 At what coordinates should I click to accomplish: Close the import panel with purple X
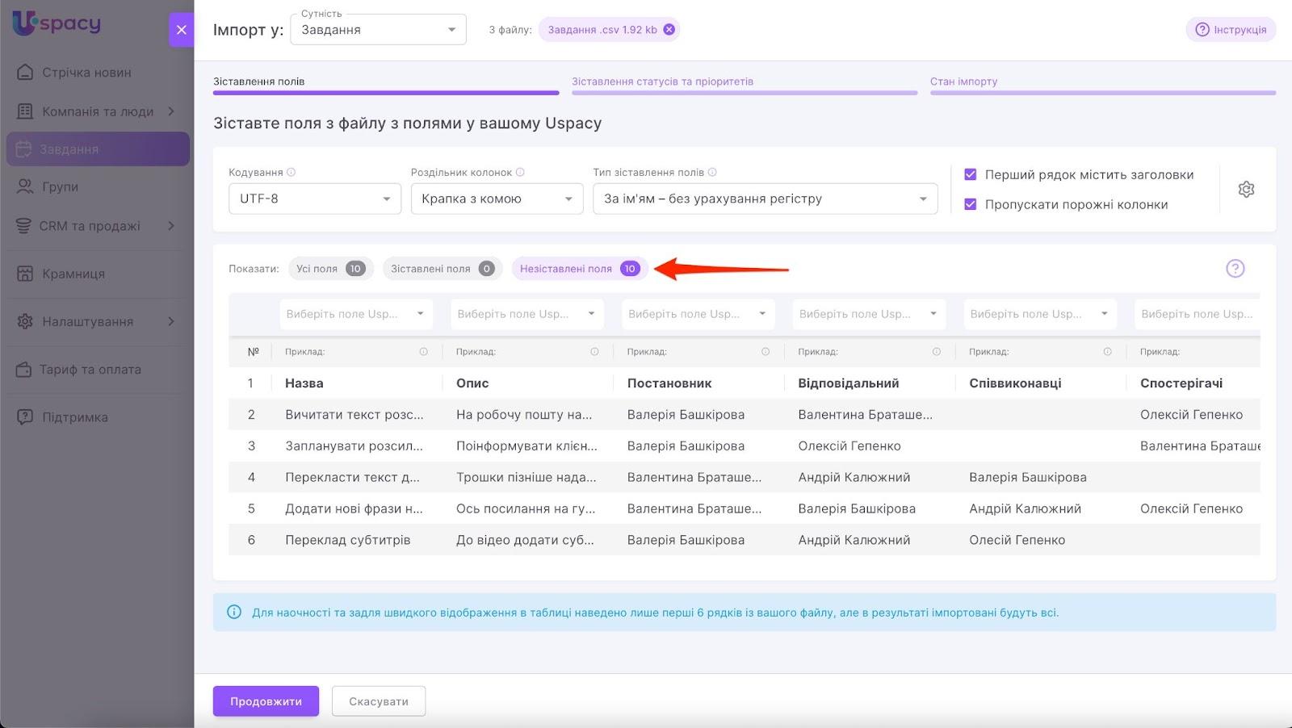181,30
